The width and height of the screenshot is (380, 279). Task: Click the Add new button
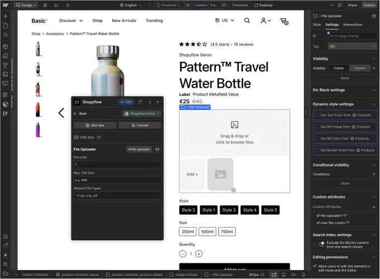pyautogui.click(x=95, y=126)
